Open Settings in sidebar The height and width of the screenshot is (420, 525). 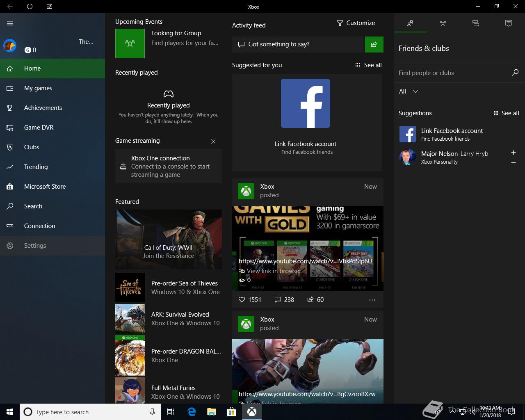pyautogui.click(x=52, y=246)
